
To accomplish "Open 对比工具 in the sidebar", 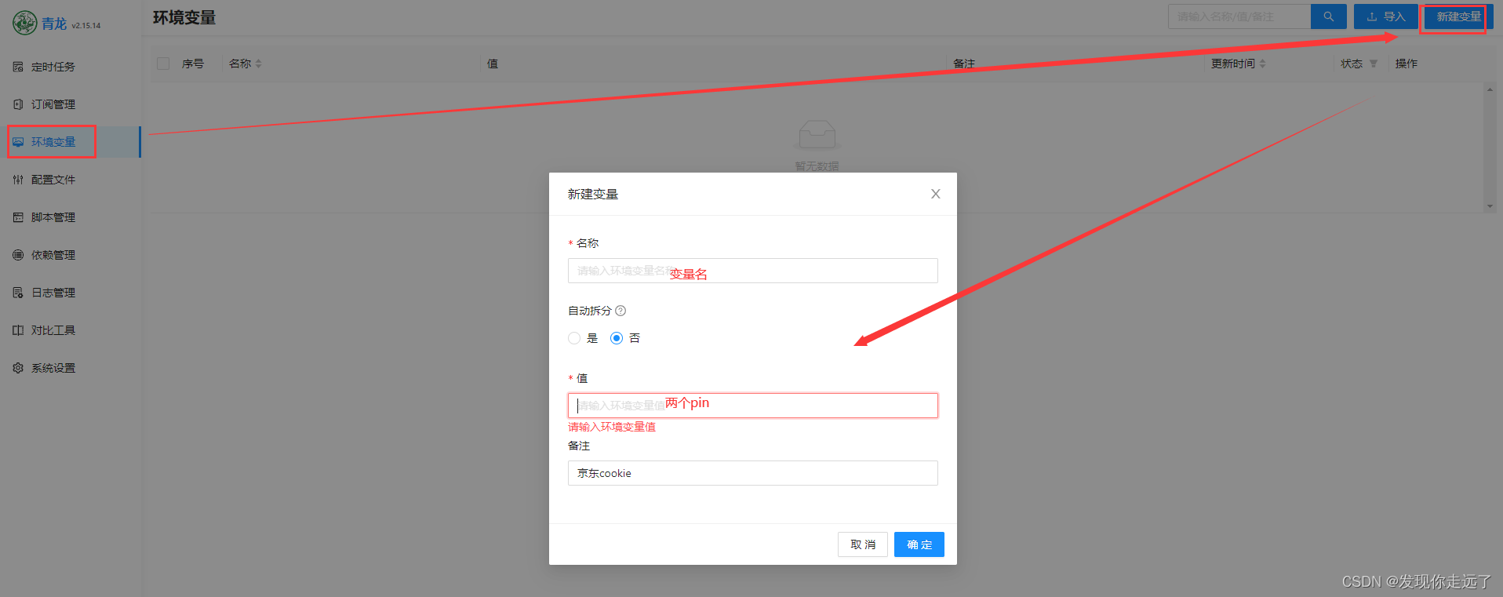I will click(x=53, y=330).
